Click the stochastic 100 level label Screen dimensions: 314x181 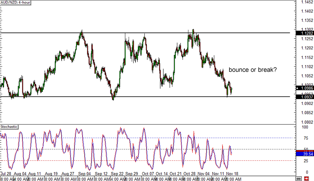(305, 127)
